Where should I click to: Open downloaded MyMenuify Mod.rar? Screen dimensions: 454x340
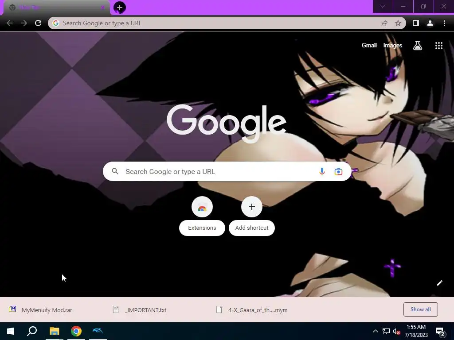coord(40,310)
